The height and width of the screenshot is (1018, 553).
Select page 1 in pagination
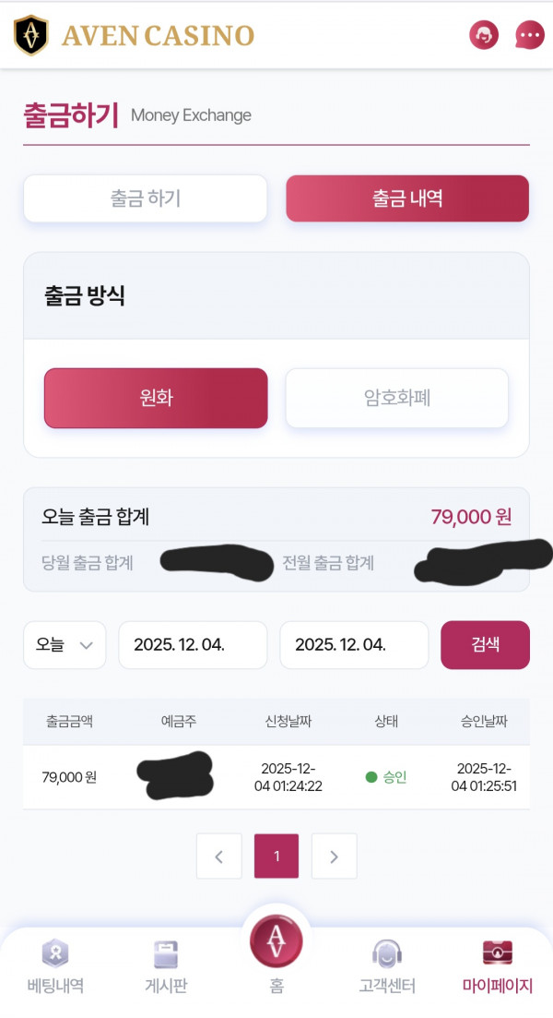click(276, 856)
